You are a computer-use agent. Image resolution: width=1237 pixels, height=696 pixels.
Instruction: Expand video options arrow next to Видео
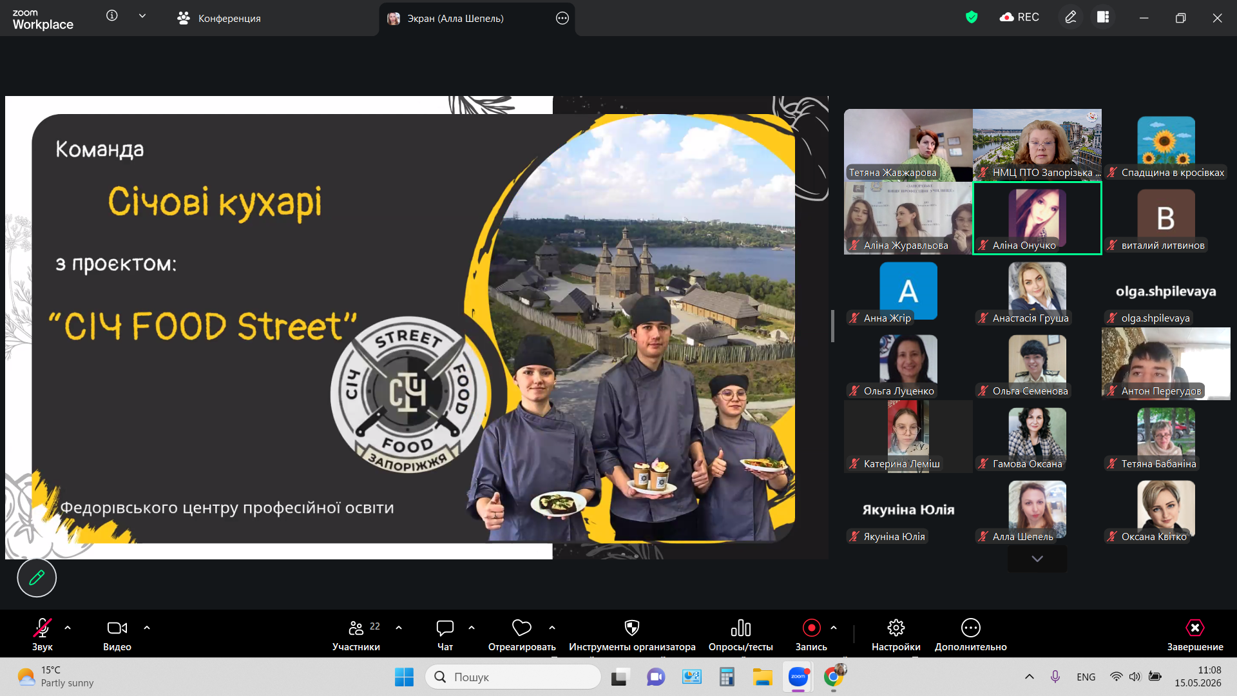147,628
